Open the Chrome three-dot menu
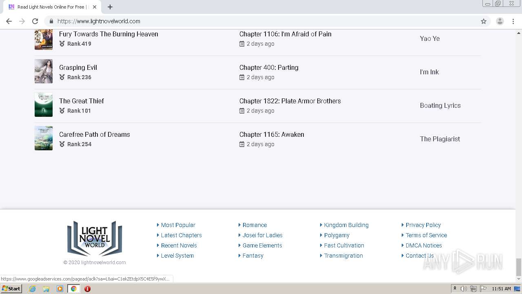 (x=513, y=21)
